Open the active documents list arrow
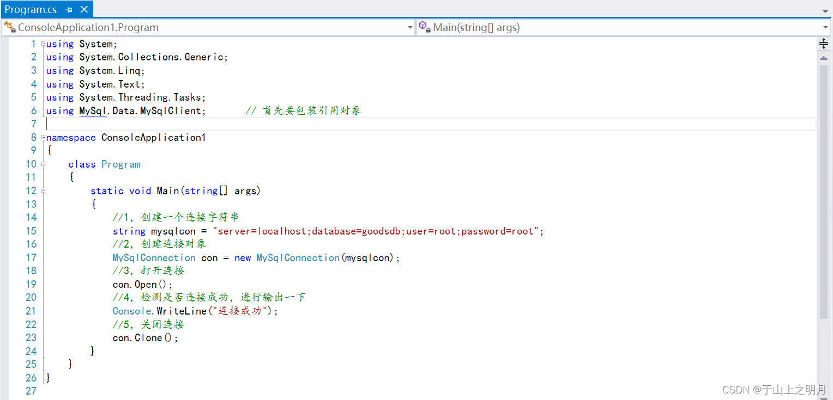This screenshot has width=833, height=400. click(x=825, y=11)
